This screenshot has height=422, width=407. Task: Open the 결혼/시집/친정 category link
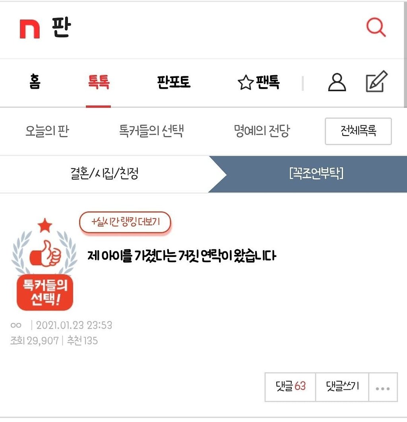105,173
